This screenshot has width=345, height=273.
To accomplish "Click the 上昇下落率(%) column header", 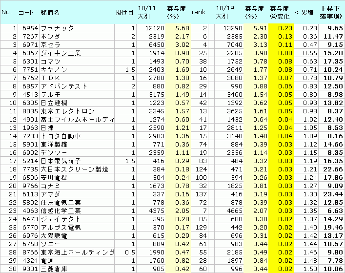I will coord(331,12).
